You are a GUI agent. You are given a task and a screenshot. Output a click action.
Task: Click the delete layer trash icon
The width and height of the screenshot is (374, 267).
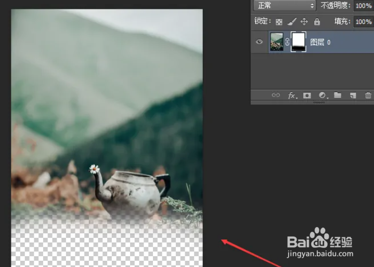(368, 95)
